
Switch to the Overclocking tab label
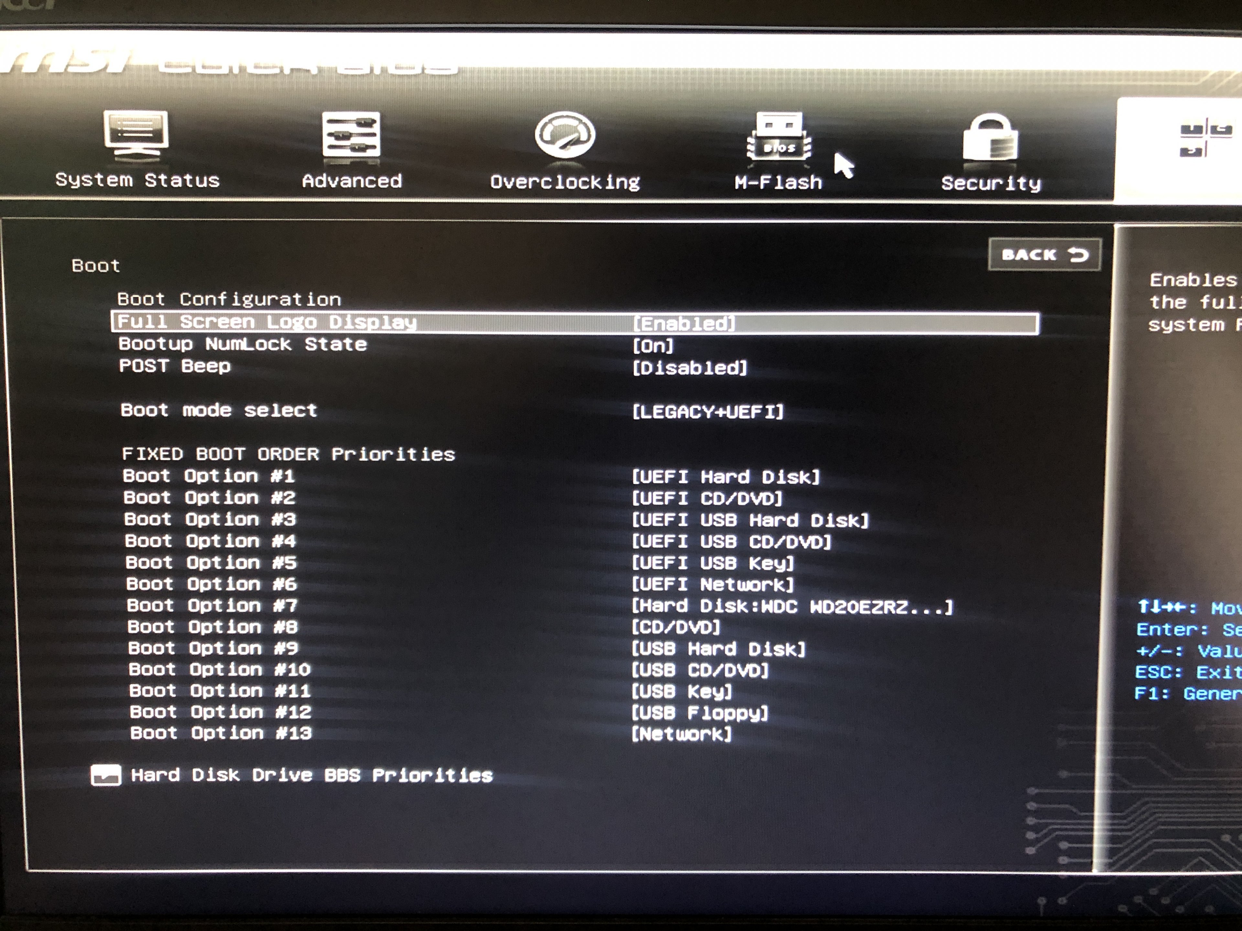[x=565, y=182]
